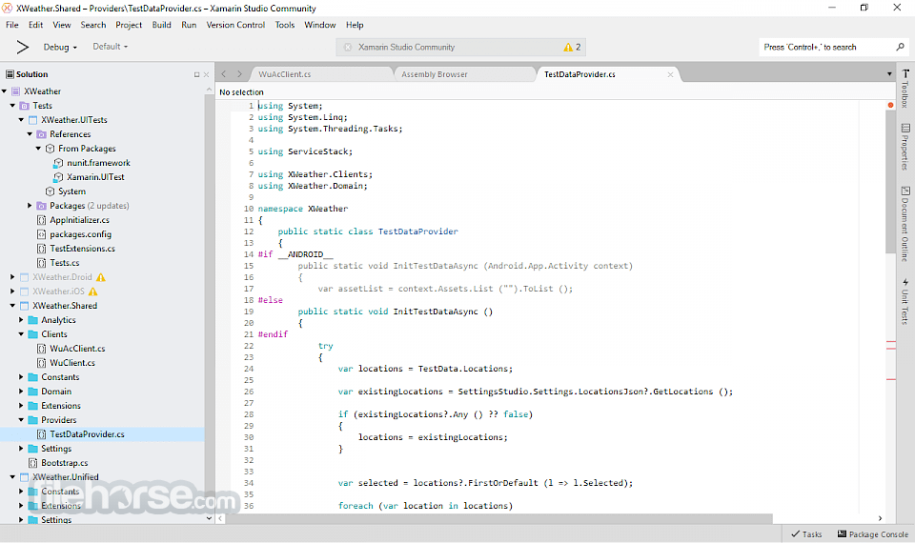Click the warning icon next to XWeather.iOS
The width and height of the screenshot is (915, 543).
(92, 292)
